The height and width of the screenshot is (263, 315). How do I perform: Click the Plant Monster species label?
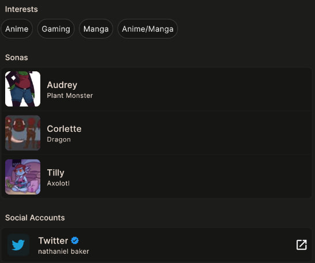[x=70, y=96]
